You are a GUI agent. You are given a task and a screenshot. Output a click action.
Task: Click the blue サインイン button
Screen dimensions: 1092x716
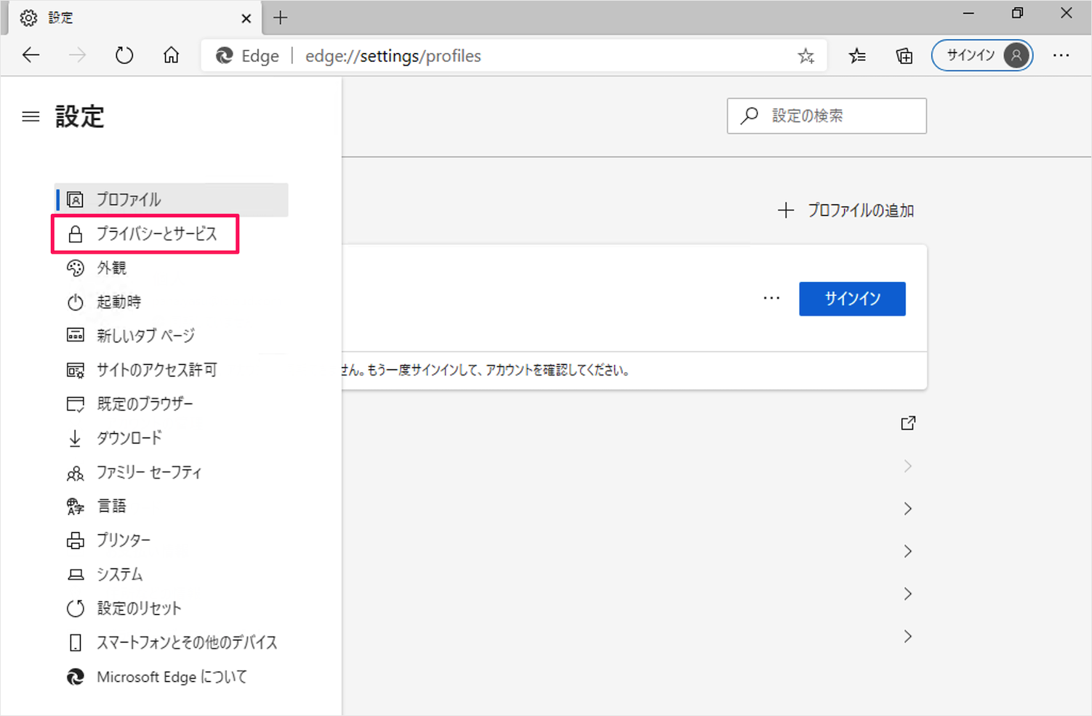point(852,299)
